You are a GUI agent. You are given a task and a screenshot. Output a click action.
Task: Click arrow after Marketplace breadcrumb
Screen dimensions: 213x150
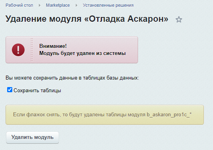click(77, 6)
